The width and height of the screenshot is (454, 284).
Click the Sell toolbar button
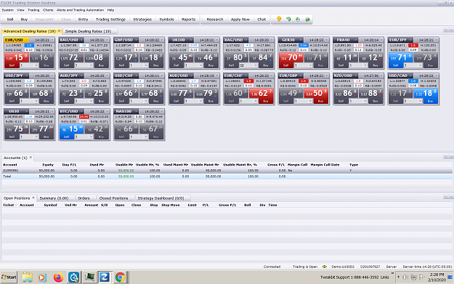(10, 20)
